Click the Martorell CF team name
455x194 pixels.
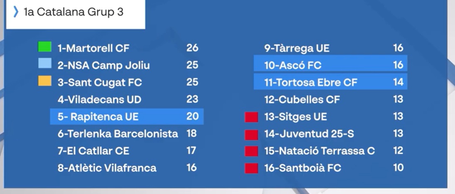coord(93,48)
